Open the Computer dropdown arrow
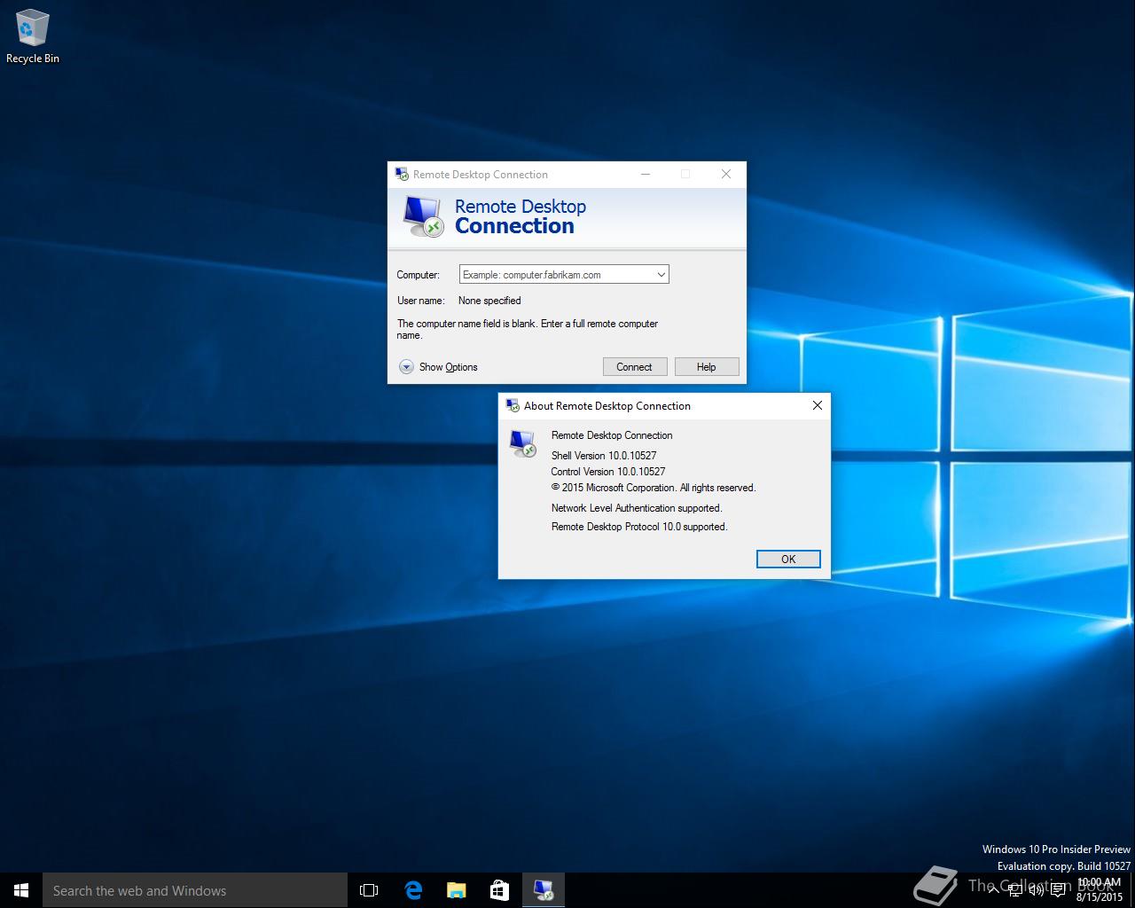 [x=661, y=275]
